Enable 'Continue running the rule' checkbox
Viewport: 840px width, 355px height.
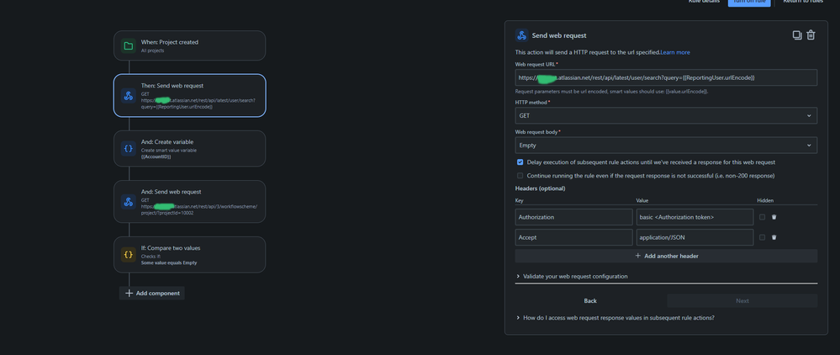point(520,175)
